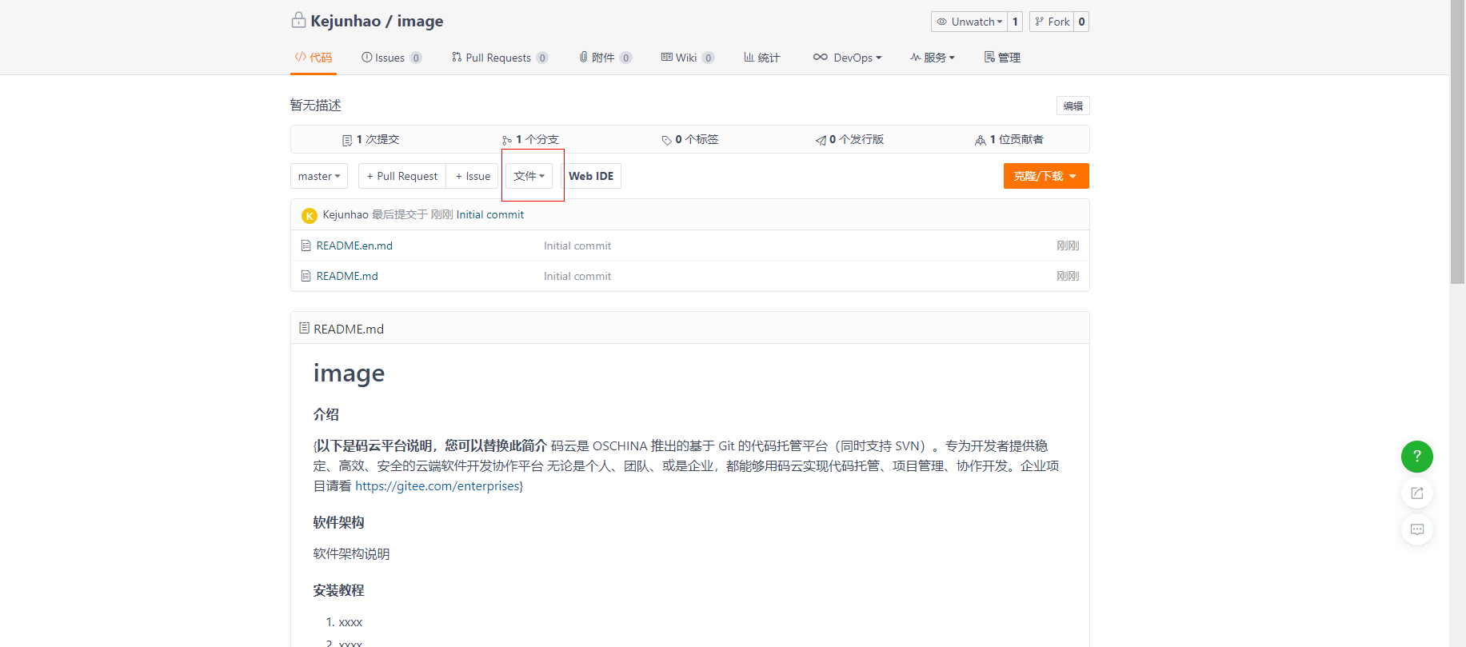Open the latest Initial commit link in commit bar
This screenshot has height=647, width=1466.
pyautogui.click(x=490, y=214)
